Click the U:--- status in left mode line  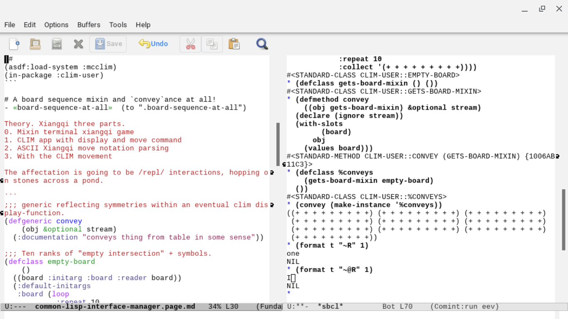click(15, 307)
